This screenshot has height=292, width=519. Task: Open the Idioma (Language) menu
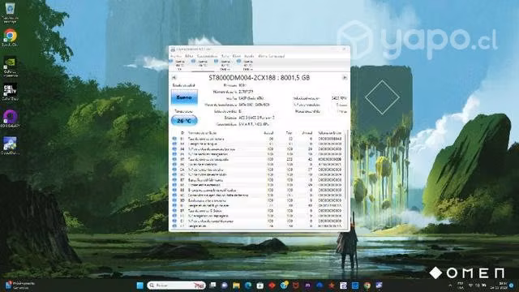click(271, 56)
